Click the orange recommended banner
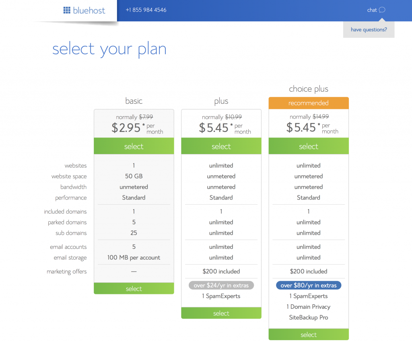The width and height of the screenshot is (412, 343). (309, 103)
